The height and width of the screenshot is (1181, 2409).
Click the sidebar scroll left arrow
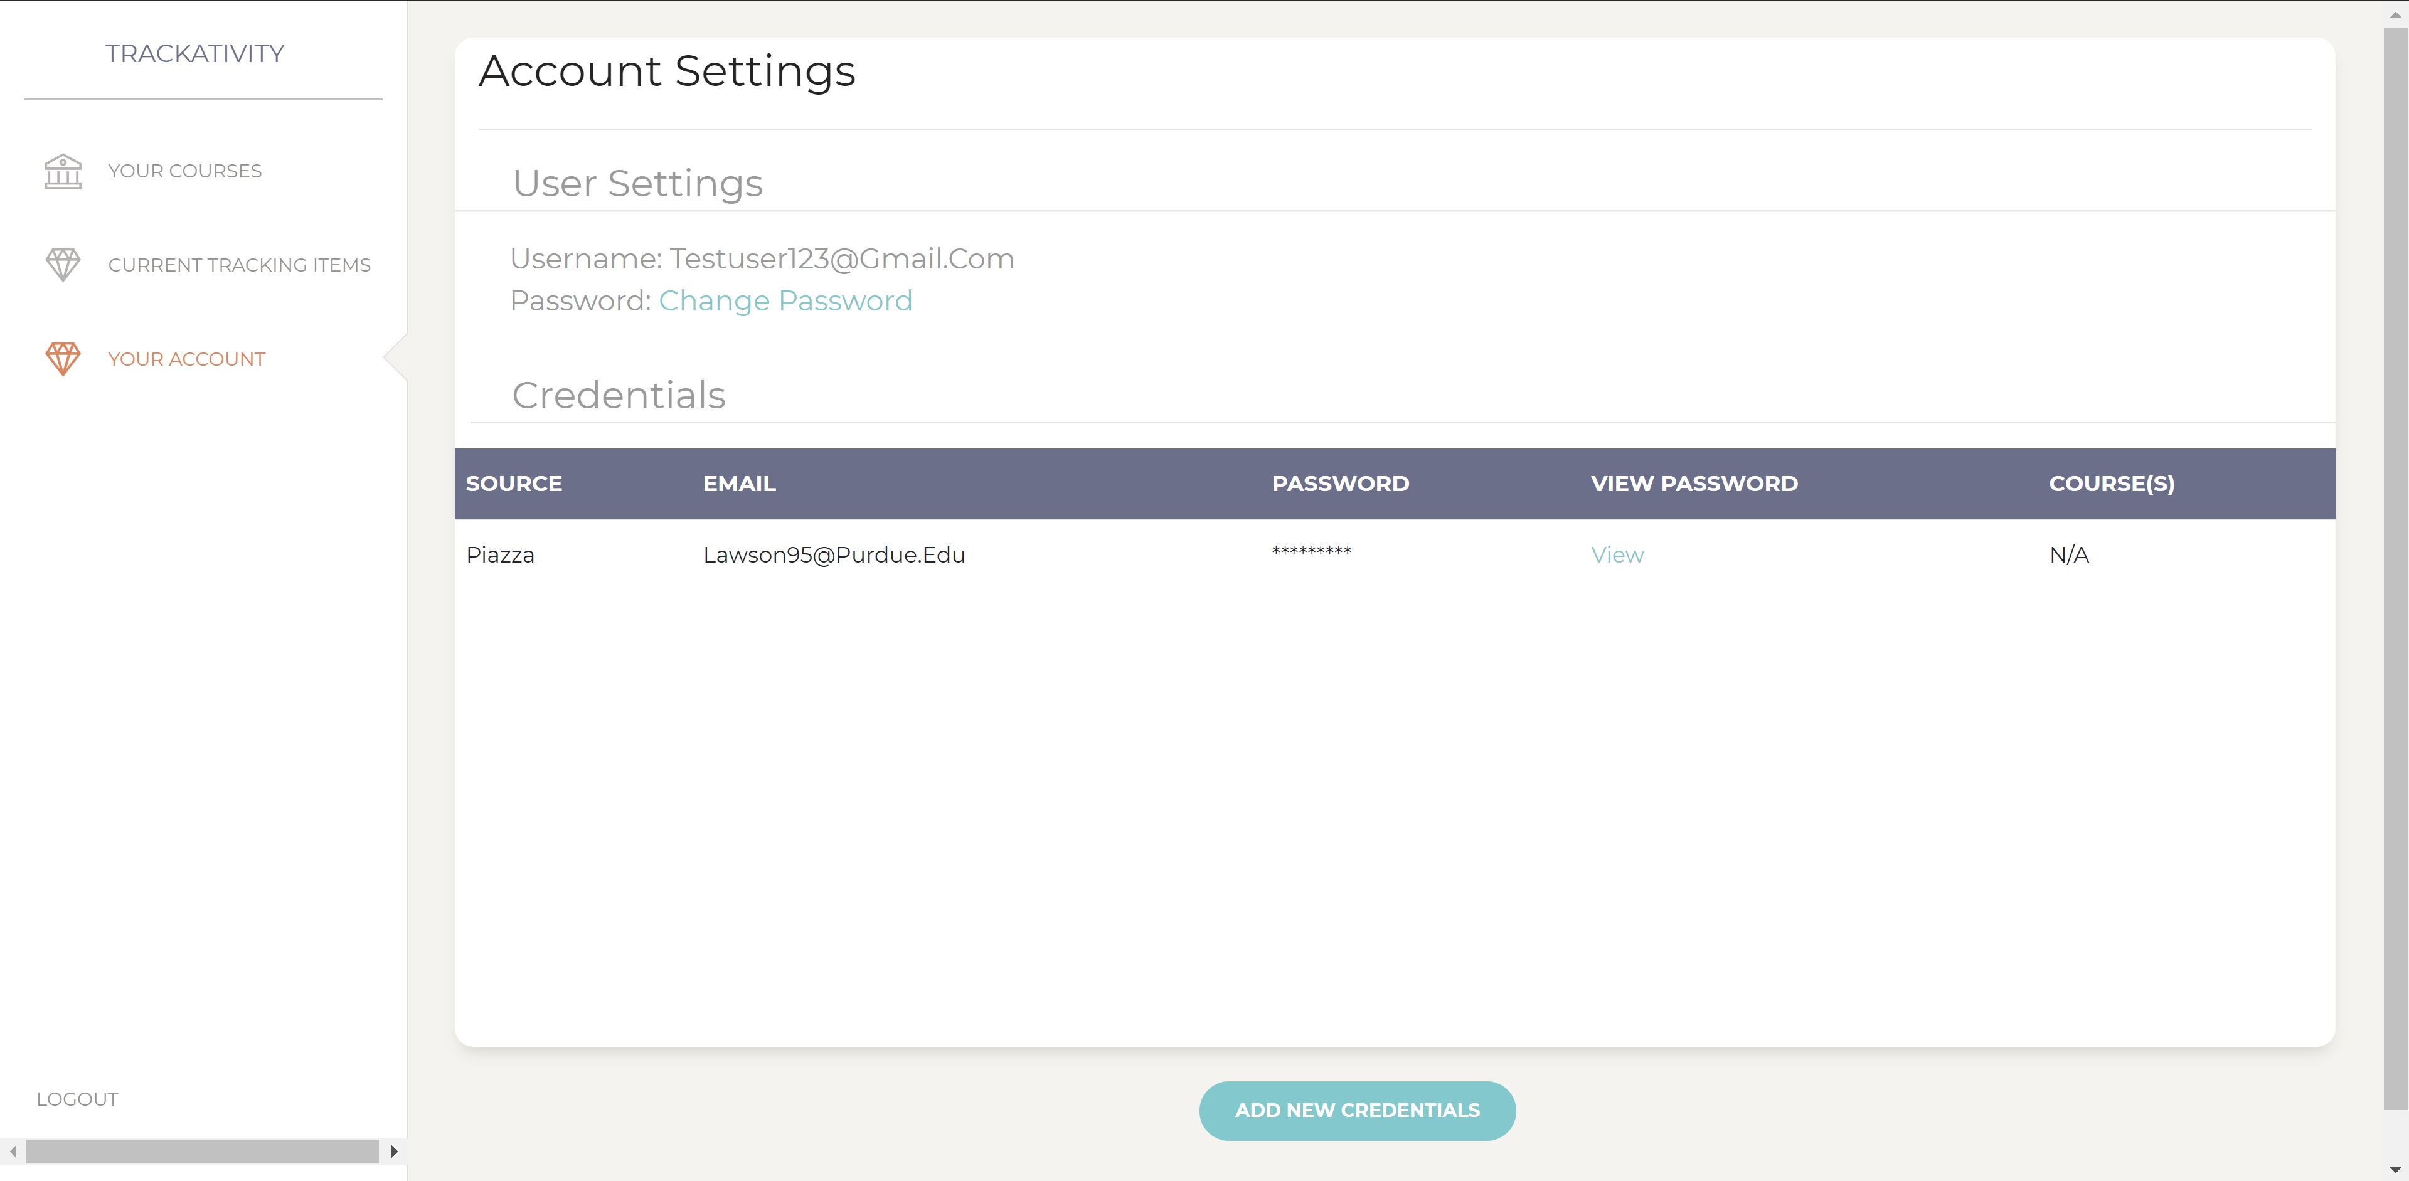click(13, 1151)
